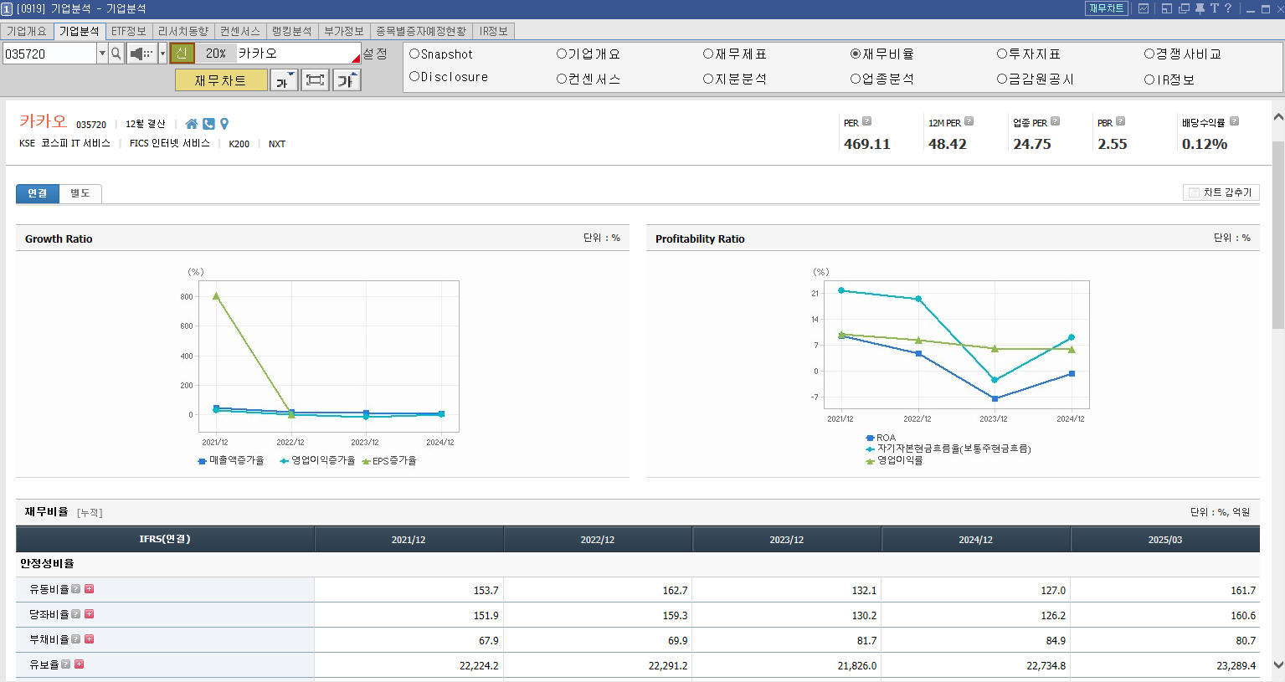
Task: Click the speaker announcement icon
Action: [x=141, y=54]
